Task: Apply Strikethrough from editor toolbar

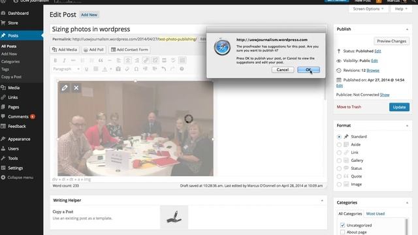Action: (73, 61)
